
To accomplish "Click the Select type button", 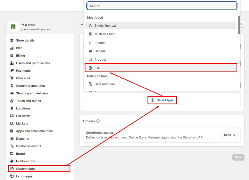I will 162,100.
